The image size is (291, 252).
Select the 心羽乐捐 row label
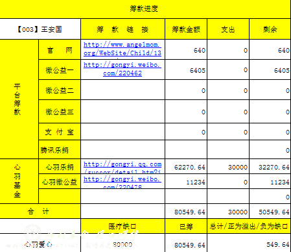click(60, 166)
